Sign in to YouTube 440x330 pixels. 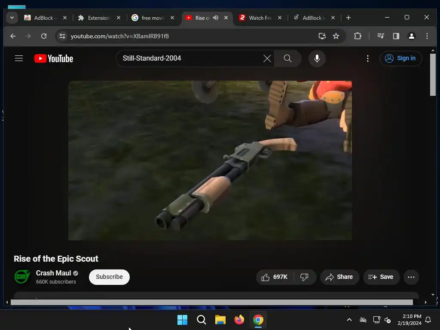tap(401, 58)
